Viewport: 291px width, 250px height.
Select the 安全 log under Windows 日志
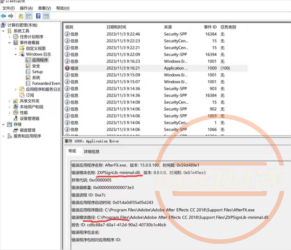[x=36, y=66]
